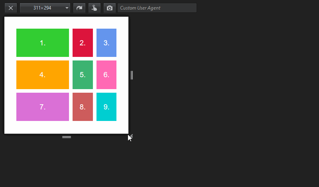319x187 pixels.
Task: Toggle touch event simulation
Action: (95, 8)
